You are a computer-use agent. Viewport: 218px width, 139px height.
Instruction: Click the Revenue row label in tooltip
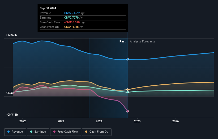45,13
